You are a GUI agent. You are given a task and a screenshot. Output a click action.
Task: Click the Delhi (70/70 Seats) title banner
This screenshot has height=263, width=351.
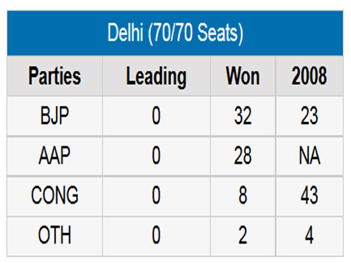(175, 33)
